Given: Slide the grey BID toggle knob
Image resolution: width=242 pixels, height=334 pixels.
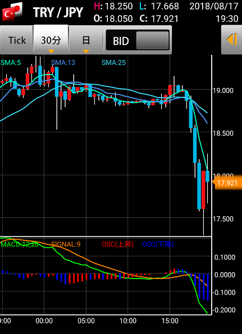Looking at the screenshot, I should click(x=152, y=40).
